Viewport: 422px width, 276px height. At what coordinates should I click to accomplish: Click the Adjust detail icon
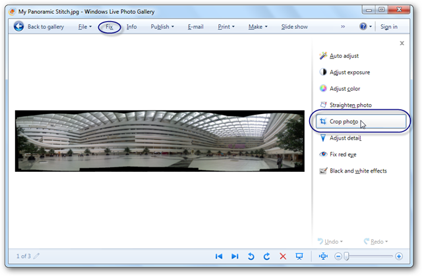click(323, 138)
